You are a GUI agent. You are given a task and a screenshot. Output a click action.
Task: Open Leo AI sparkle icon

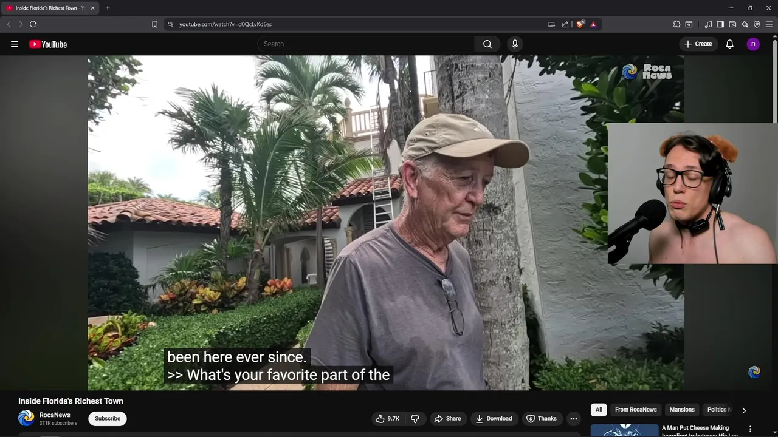pyautogui.click(x=745, y=24)
